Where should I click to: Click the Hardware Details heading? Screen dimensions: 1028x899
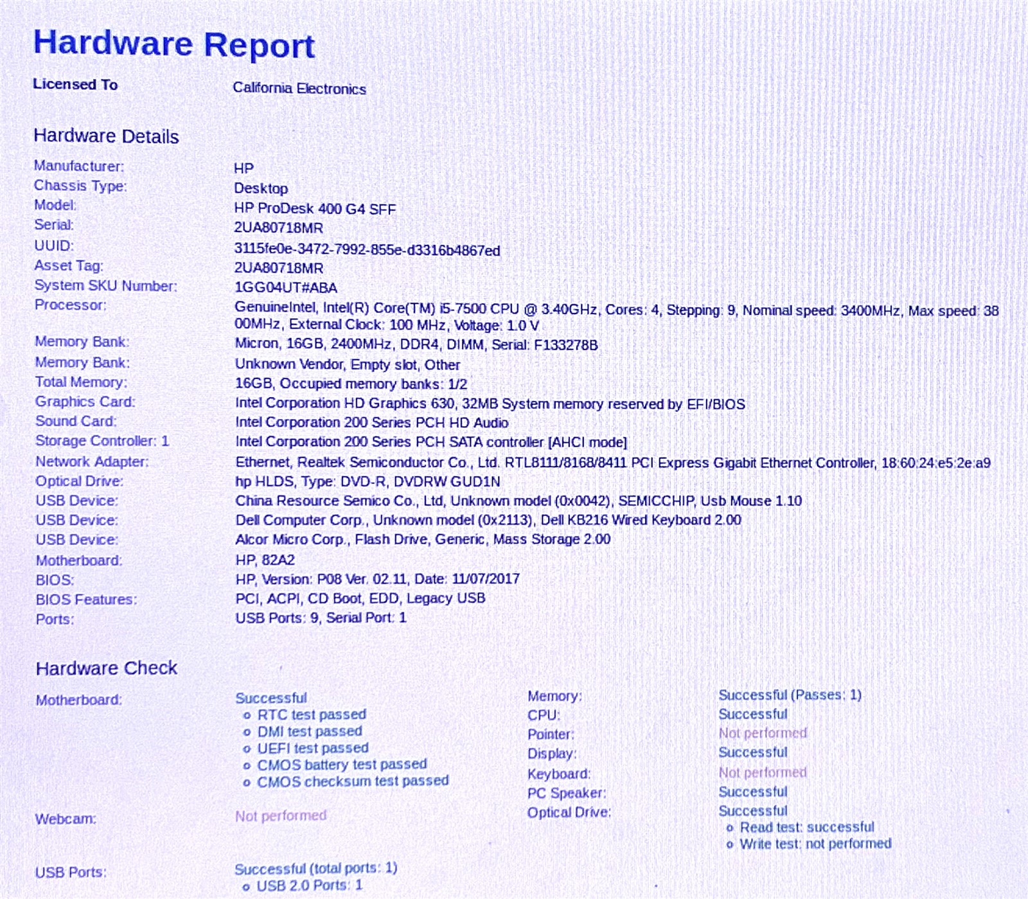point(106,136)
